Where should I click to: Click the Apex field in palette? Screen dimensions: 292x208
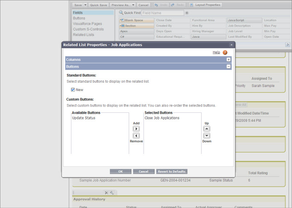[x=136, y=31]
